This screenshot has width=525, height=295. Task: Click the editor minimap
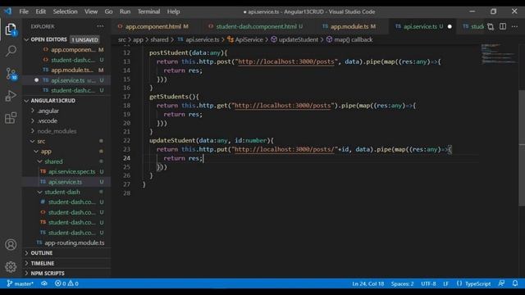pos(500,53)
